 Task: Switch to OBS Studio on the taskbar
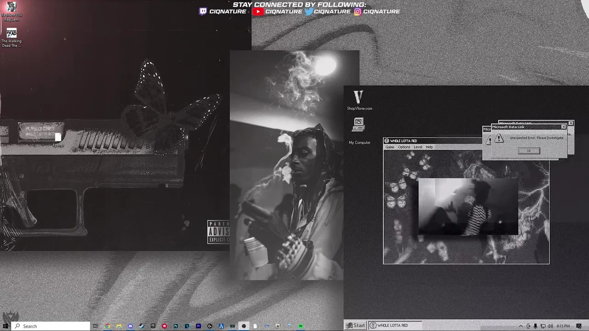[243, 326]
